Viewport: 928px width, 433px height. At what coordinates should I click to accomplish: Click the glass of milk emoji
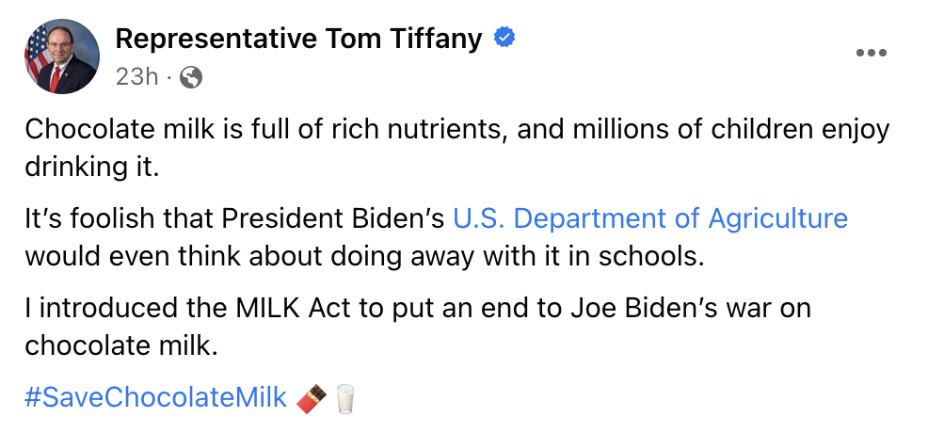coord(346,398)
